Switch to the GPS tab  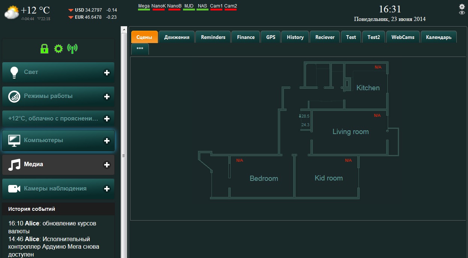pyautogui.click(x=271, y=37)
